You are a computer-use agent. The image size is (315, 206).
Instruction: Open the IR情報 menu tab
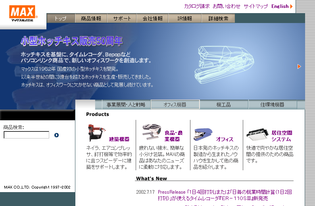185,18
